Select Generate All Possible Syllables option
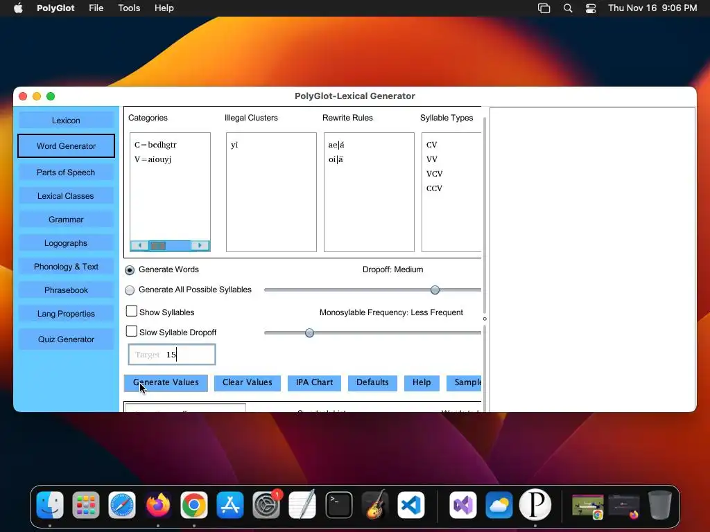The height and width of the screenshot is (532, 710). (130, 290)
